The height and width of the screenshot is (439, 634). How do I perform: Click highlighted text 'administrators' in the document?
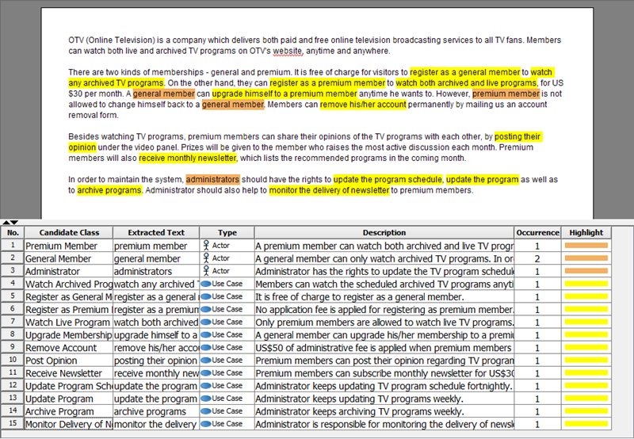point(212,179)
